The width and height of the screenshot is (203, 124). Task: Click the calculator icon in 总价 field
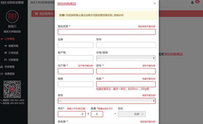[x=142, y=114]
